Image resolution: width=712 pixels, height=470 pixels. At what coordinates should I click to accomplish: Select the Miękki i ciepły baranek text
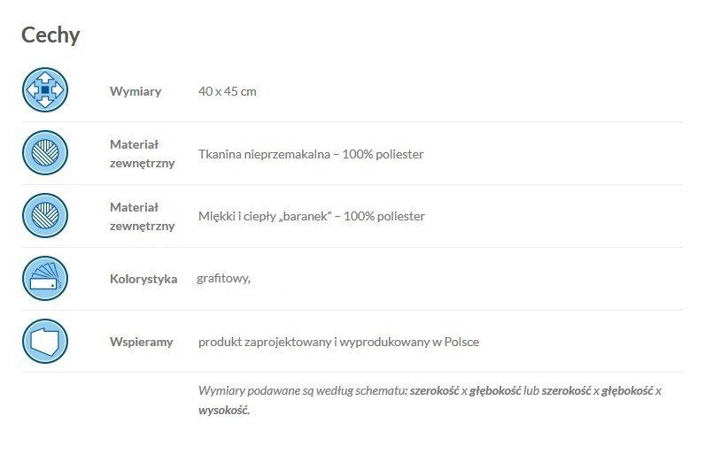coord(312,216)
